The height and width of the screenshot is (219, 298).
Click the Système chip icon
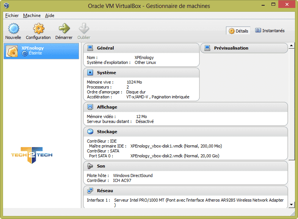(90, 73)
